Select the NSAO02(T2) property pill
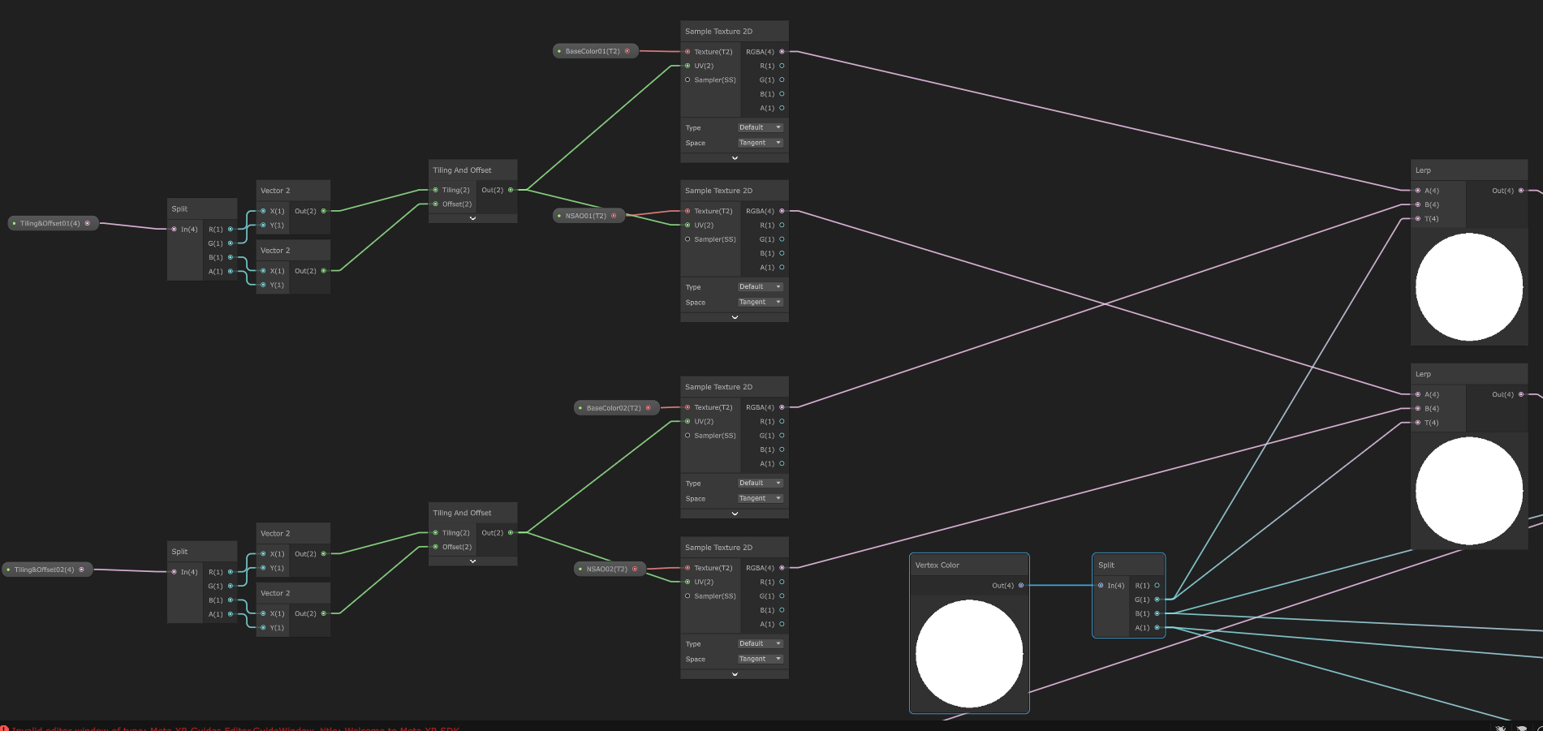Image resolution: width=1543 pixels, height=731 pixels. tap(610, 569)
